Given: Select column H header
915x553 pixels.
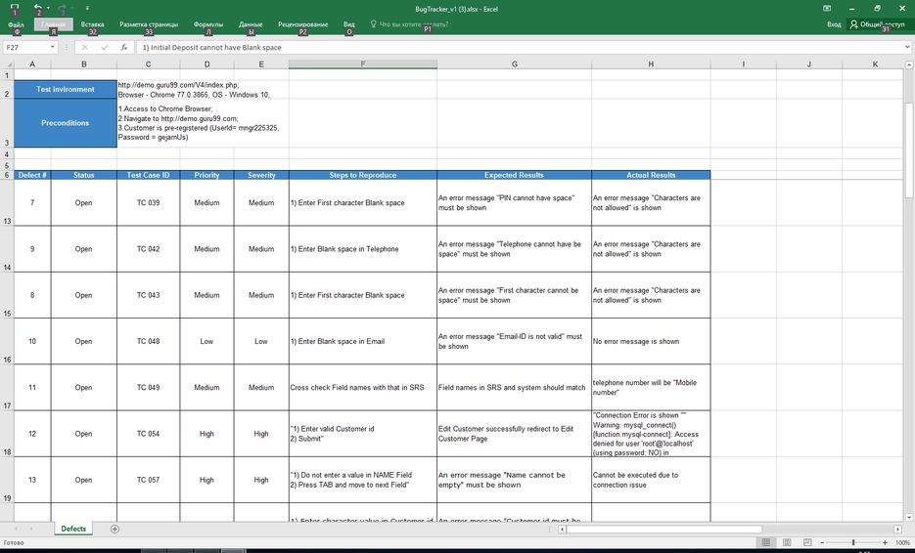Looking at the screenshot, I should click(651, 64).
